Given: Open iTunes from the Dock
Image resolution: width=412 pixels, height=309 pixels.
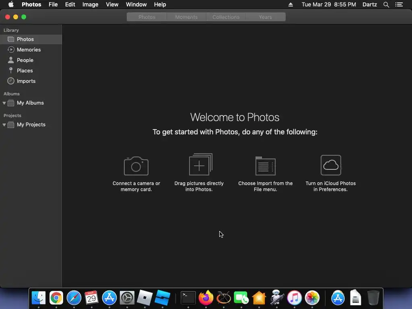Looking at the screenshot, I should 294,298.
